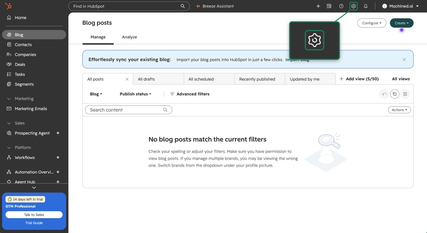The width and height of the screenshot is (427, 233).
Task: Open the Trial Guide link
Action: coord(34,223)
